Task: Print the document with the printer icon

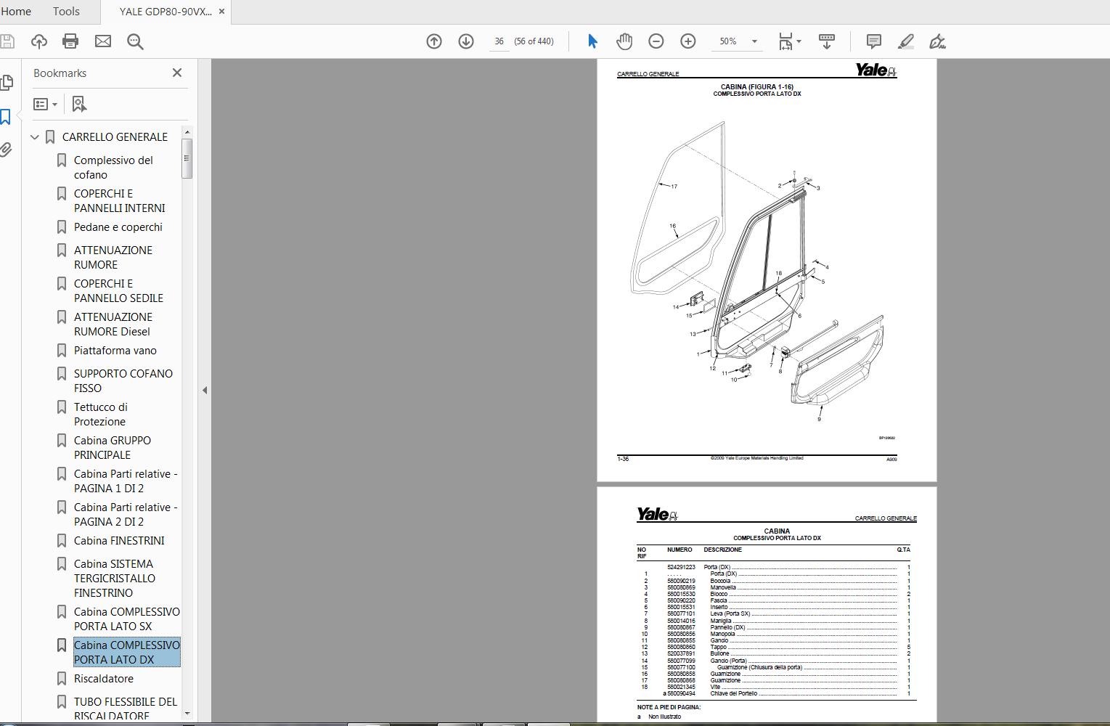Action: pyautogui.click(x=70, y=41)
